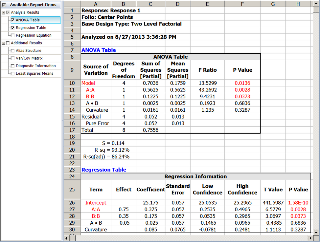Viewport: 320px width, 242px height.
Task: Select column D header
Action: (x=177, y=4)
